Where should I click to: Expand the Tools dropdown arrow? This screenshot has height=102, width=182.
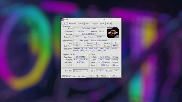[96, 76]
